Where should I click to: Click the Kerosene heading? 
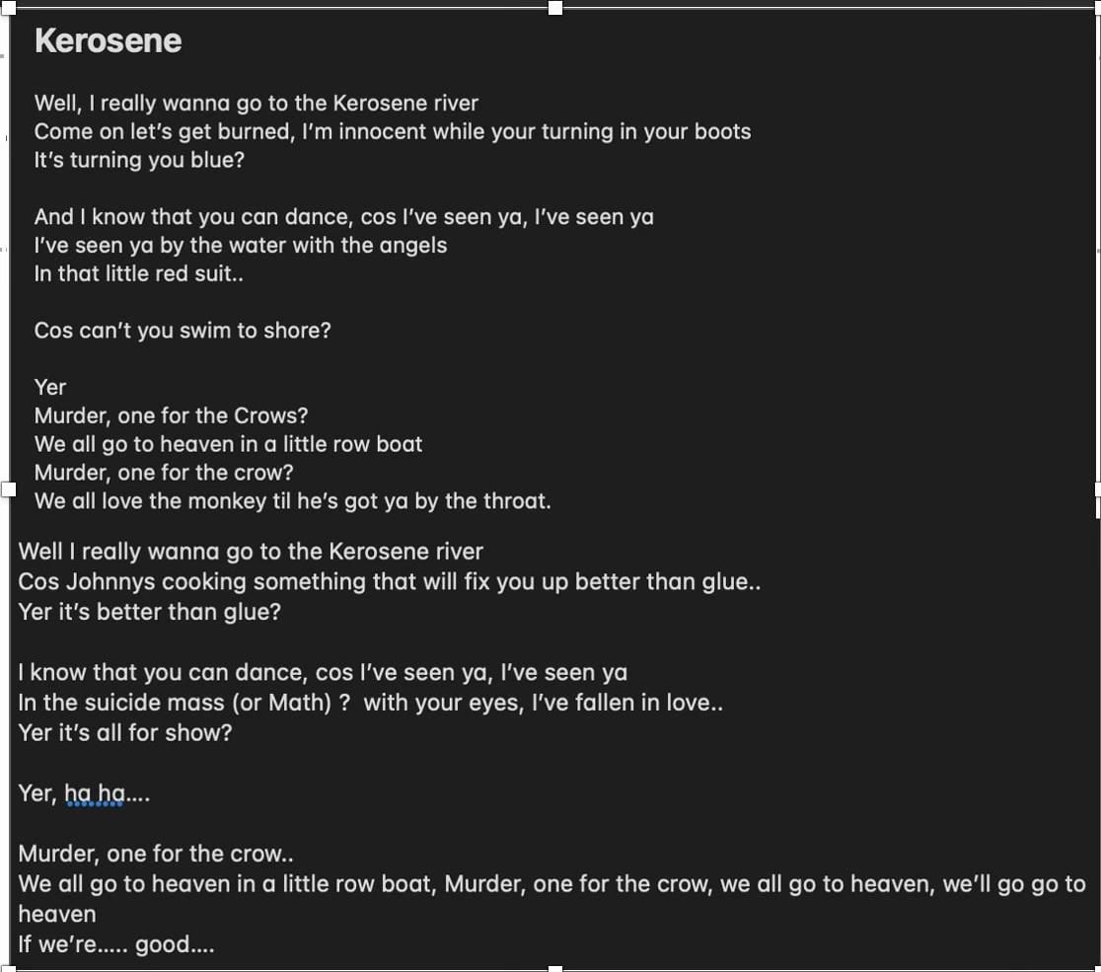point(109,40)
